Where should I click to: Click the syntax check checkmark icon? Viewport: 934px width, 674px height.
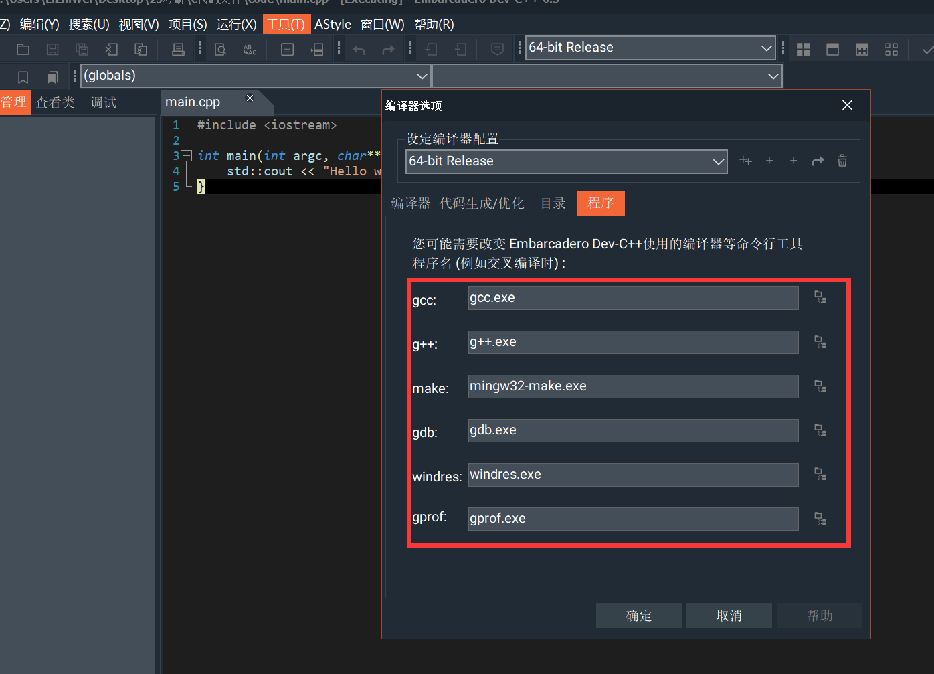(x=927, y=49)
